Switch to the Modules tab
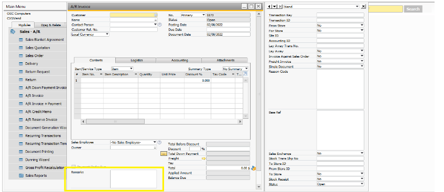This screenshot has width=444, height=192. click(24, 25)
